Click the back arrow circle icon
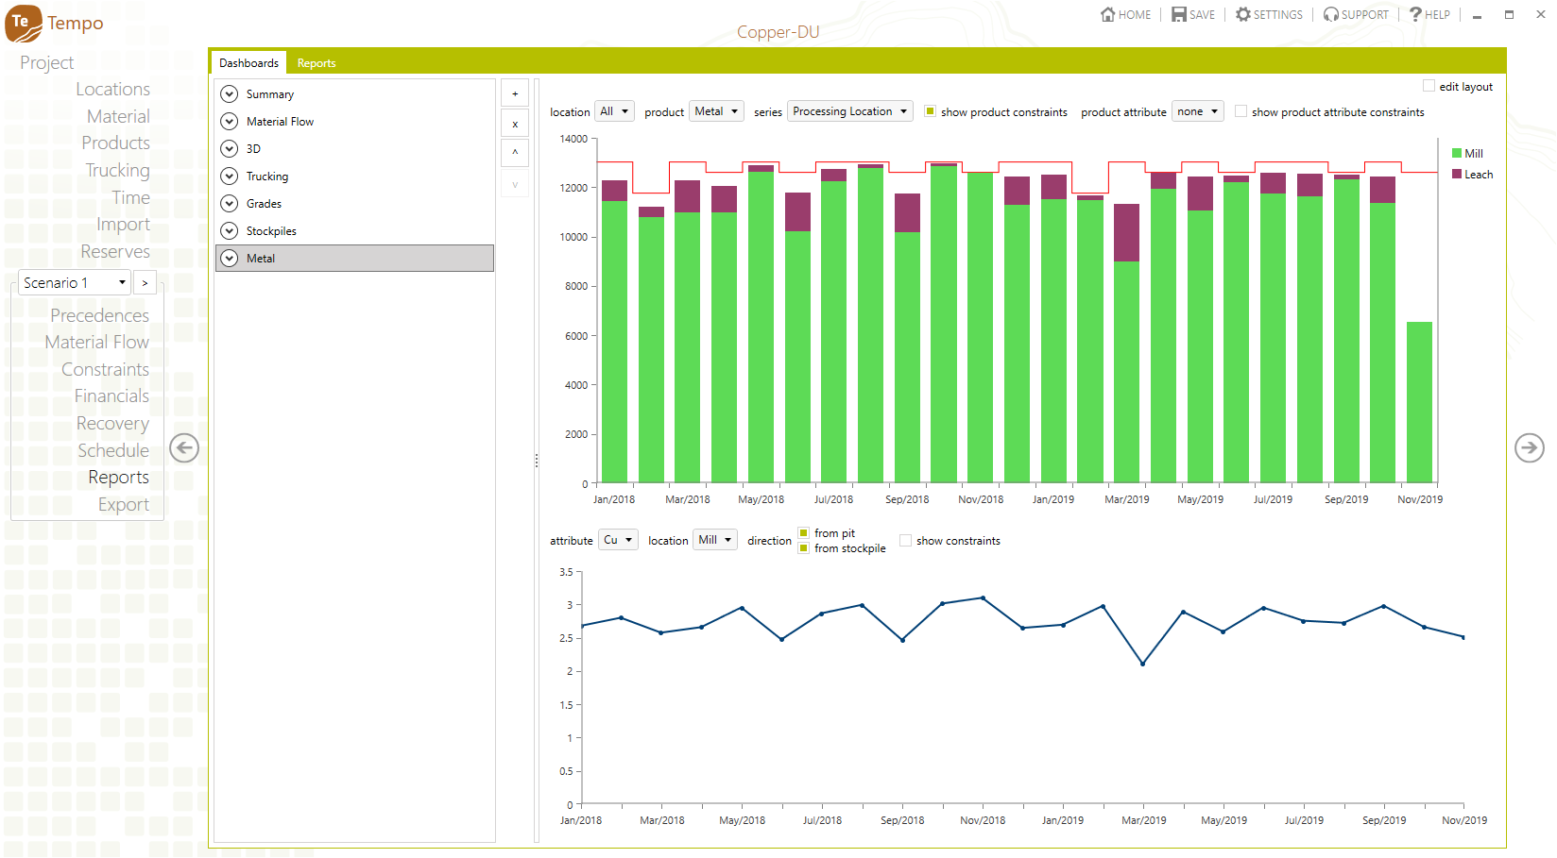 184,447
